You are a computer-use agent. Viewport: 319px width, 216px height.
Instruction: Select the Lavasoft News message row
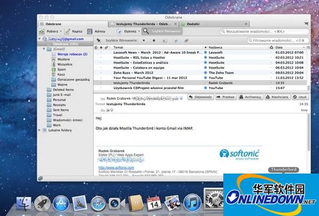(200, 53)
